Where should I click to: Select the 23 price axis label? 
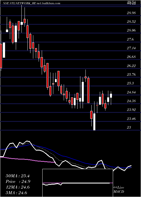pyautogui.click(x=129, y=128)
